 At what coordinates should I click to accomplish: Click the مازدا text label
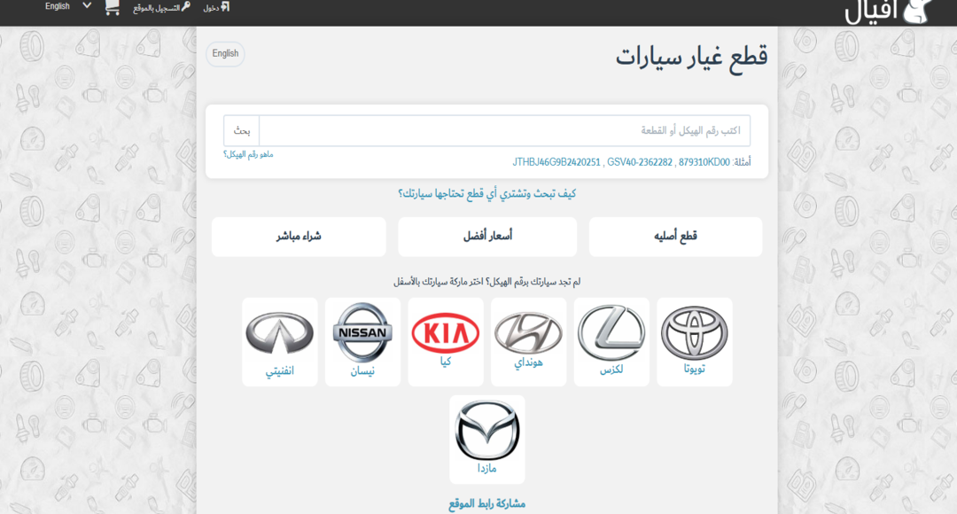click(487, 468)
